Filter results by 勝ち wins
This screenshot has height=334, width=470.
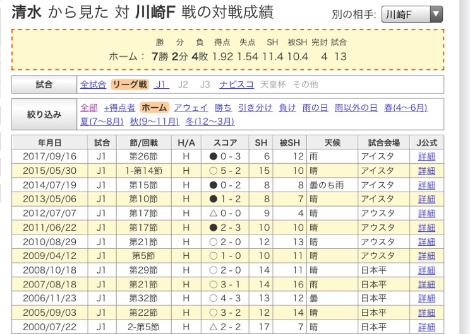[223, 108]
